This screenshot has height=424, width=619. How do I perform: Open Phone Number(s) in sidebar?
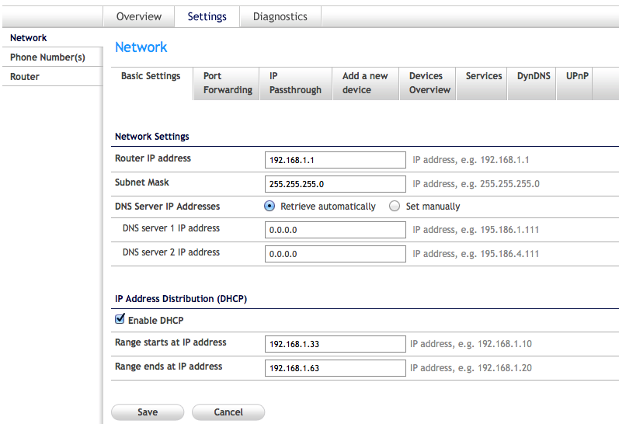(47, 57)
